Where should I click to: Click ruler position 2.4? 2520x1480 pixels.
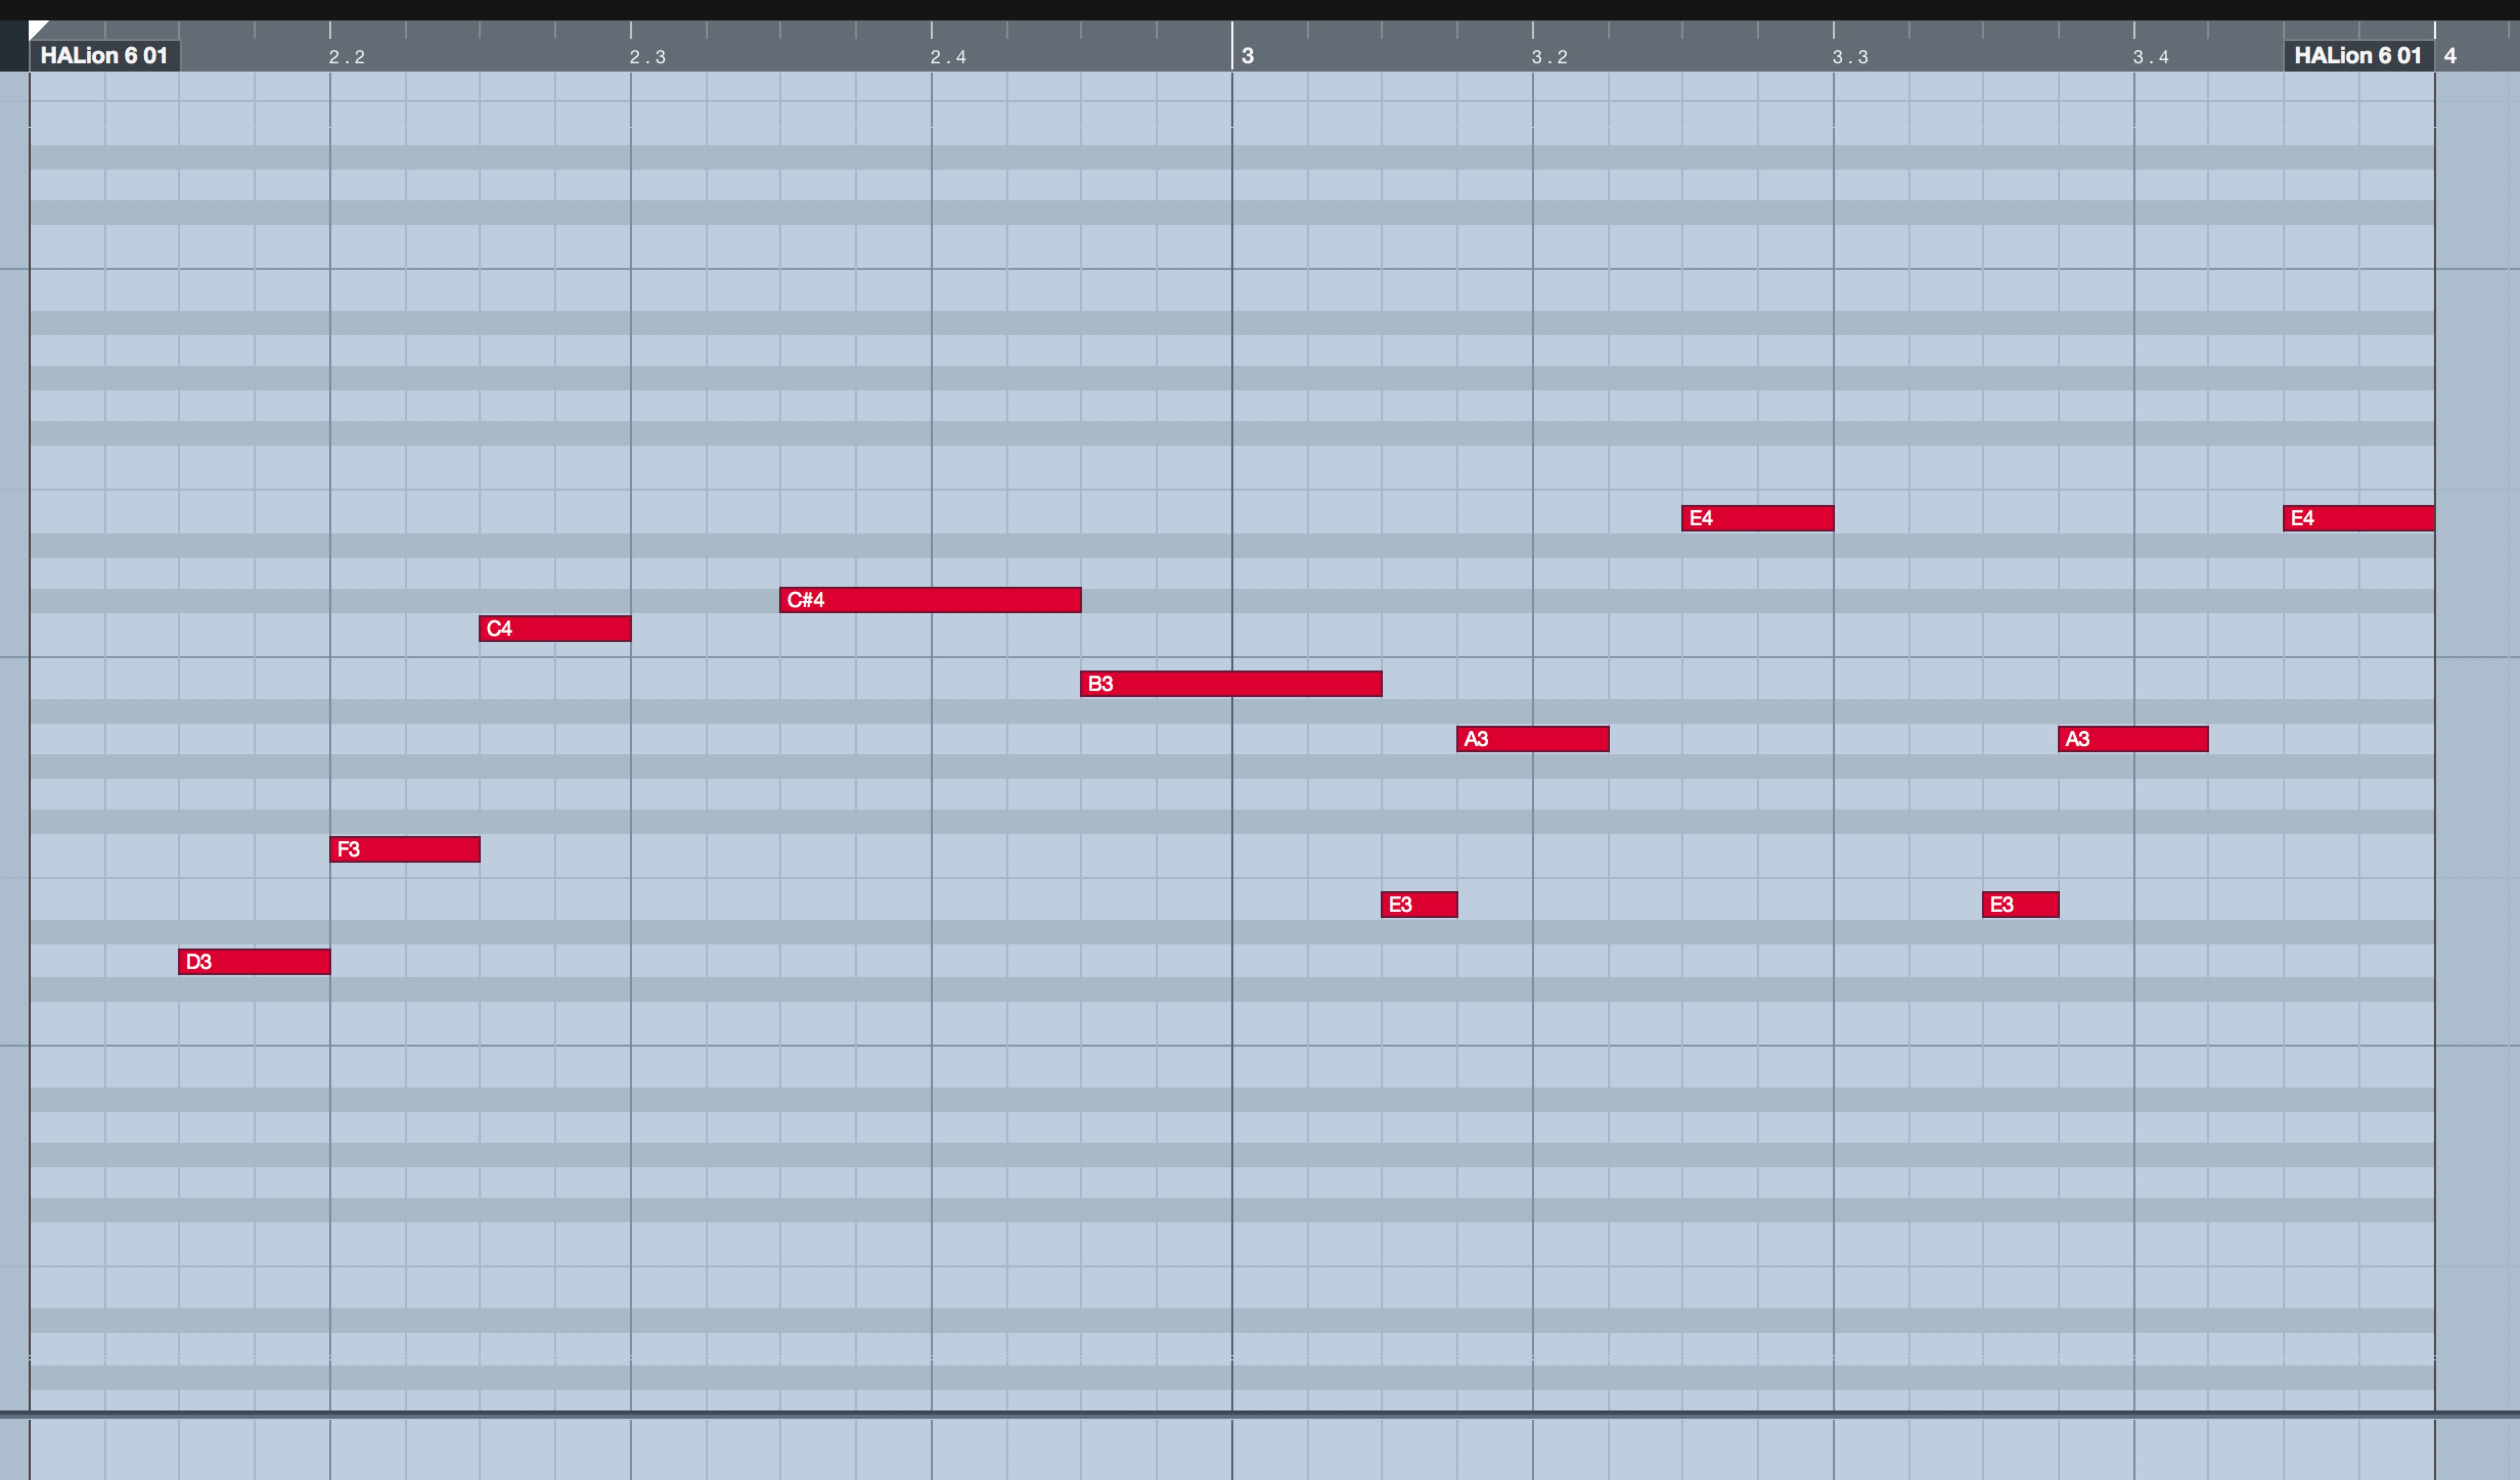pos(948,57)
